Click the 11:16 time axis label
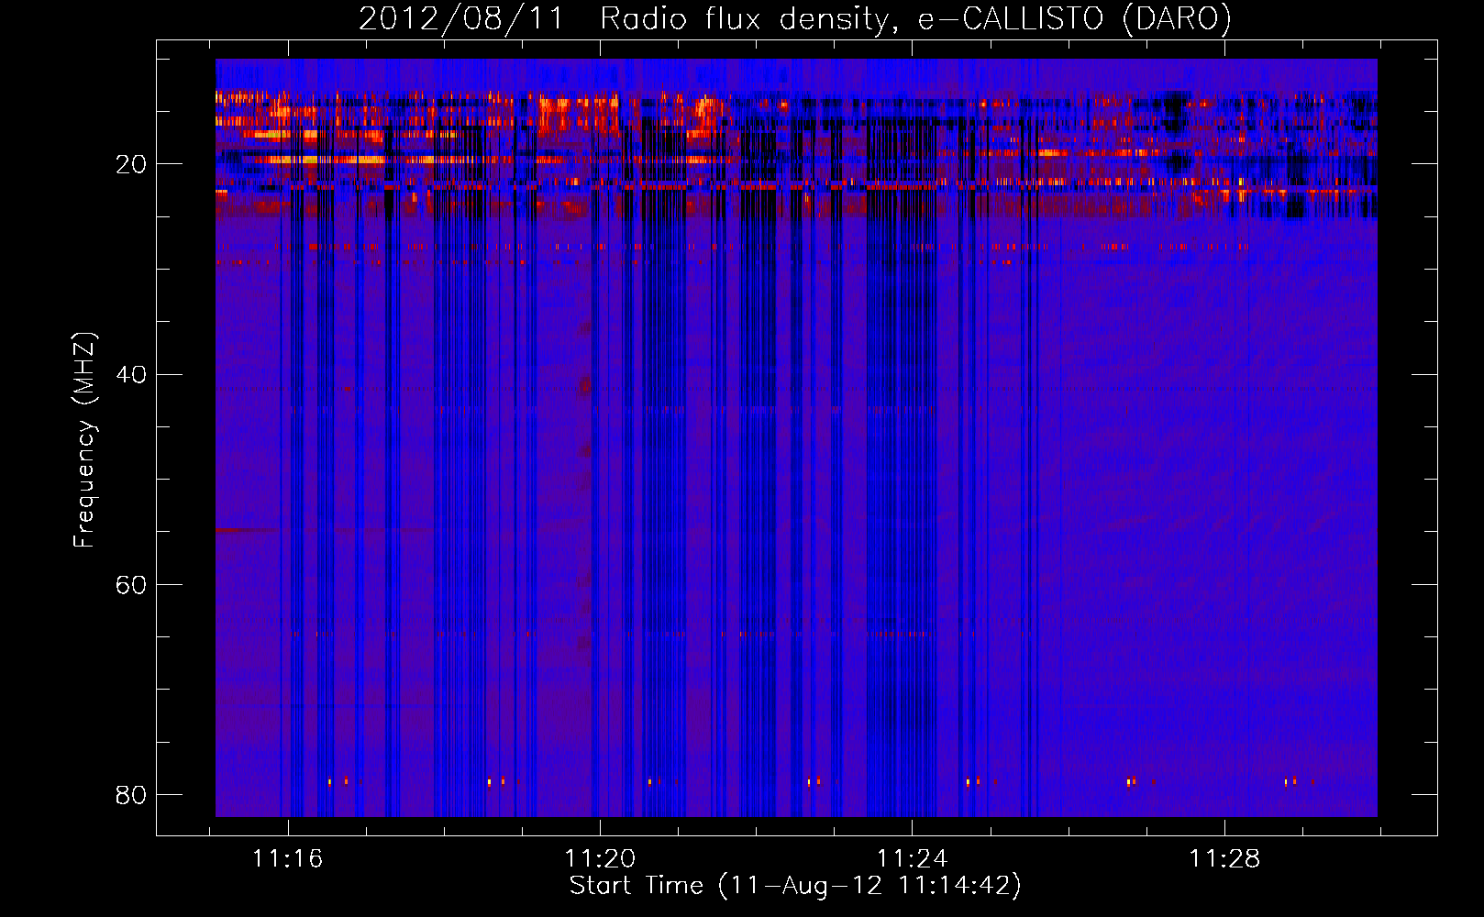Screen dimensions: 1484x917 288,859
